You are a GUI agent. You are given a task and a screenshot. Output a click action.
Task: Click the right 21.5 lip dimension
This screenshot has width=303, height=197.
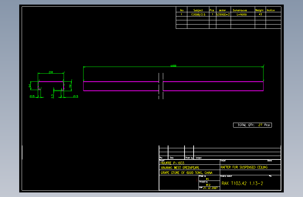(75, 96)
